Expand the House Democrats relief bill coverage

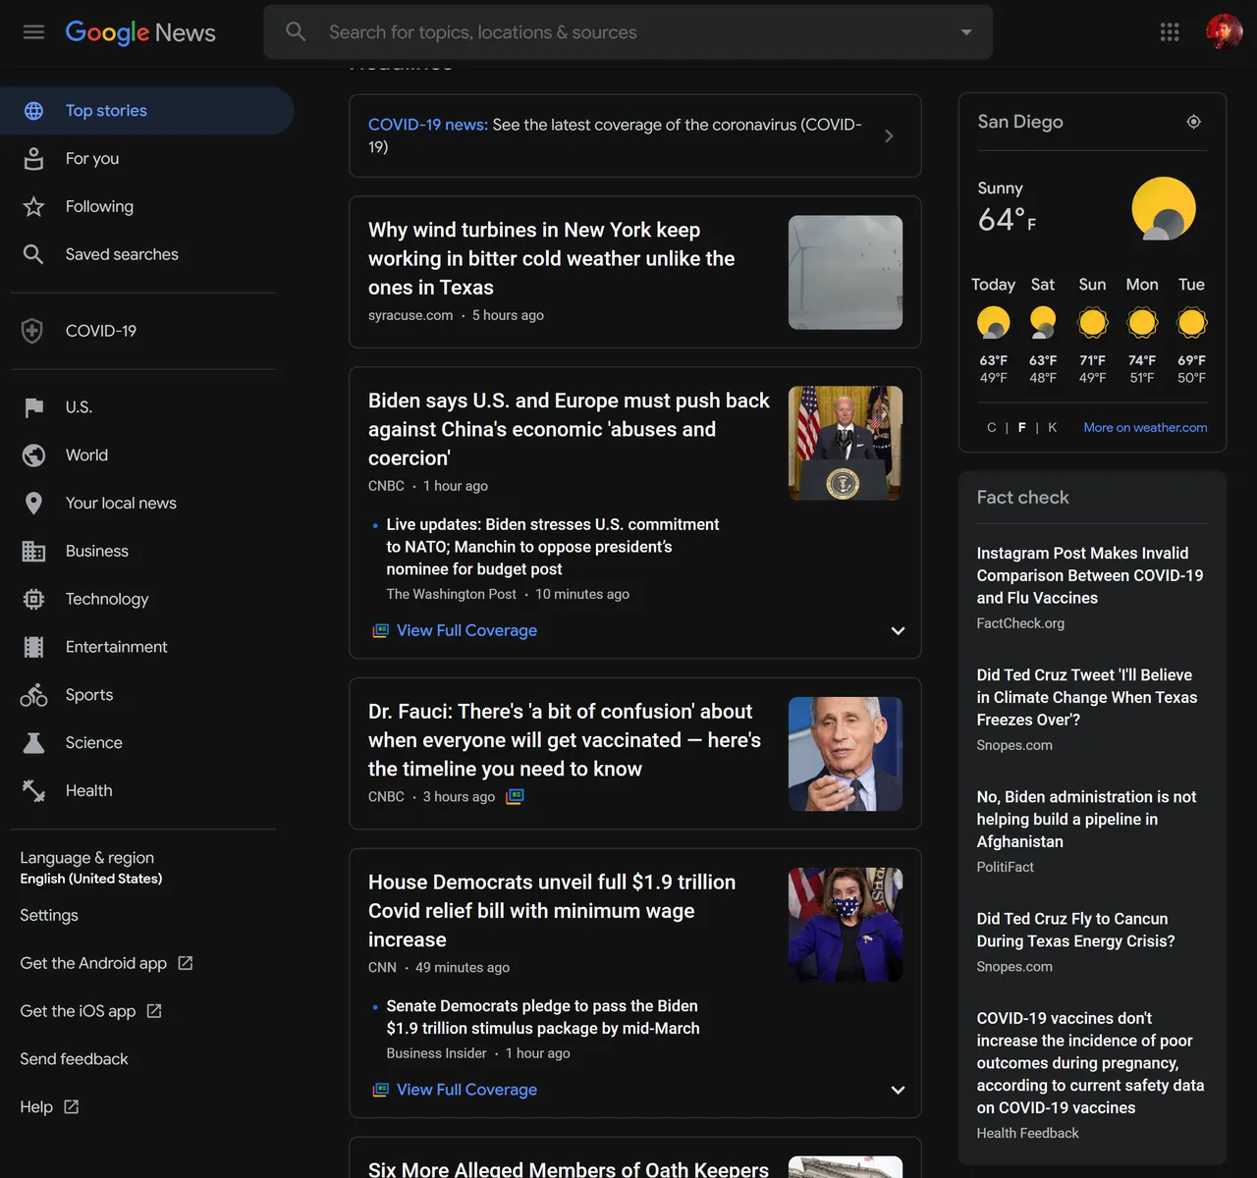pos(898,1090)
